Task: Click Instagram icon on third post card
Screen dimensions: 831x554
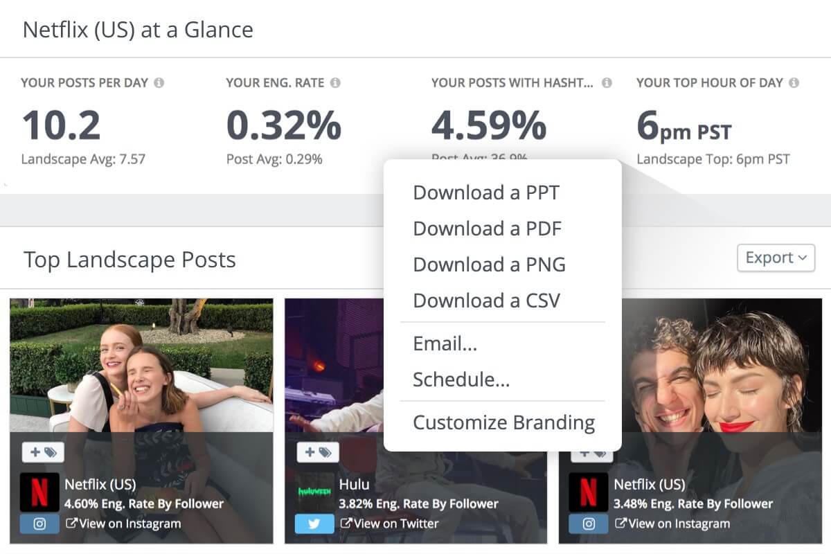Action: click(589, 524)
